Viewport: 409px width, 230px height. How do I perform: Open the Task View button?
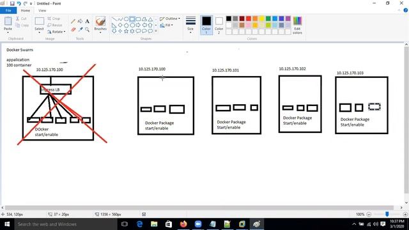(x=125, y=224)
